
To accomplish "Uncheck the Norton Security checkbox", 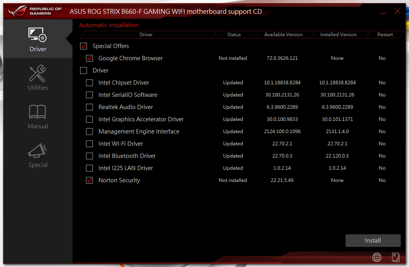I will [89, 180].
